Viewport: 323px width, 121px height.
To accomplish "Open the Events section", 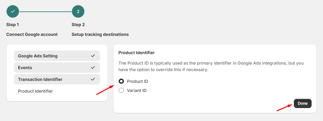I will [x=57, y=68].
